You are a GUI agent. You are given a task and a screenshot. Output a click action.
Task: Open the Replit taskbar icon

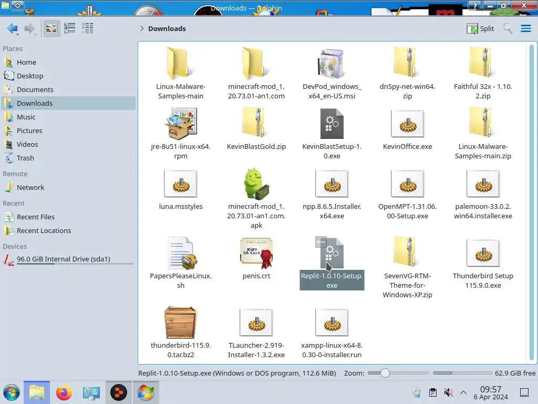click(118, 392)
